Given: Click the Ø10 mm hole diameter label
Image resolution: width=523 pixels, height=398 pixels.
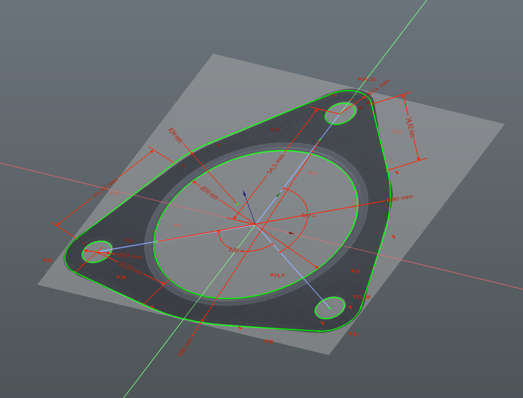Looking at the screenshot, I should coord(129,256).
